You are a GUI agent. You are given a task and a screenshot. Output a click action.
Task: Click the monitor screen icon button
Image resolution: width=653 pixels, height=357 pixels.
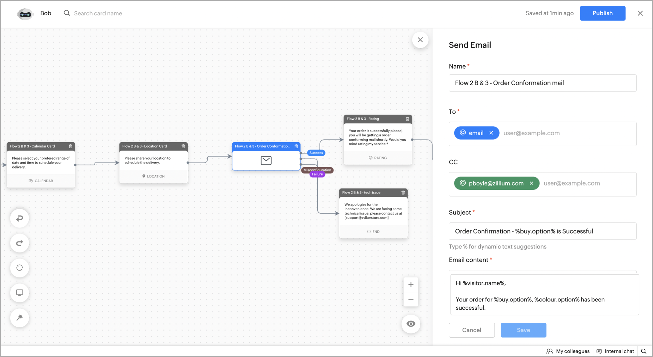(20, 293)
